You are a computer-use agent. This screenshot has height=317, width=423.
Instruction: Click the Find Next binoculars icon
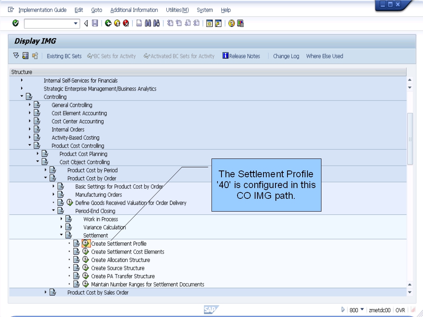coord(156,24)
